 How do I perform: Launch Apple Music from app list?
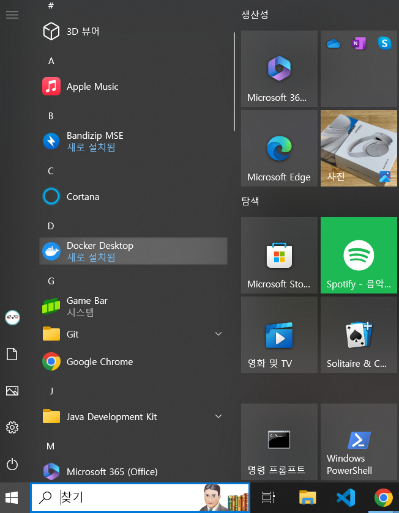[133, 86]
